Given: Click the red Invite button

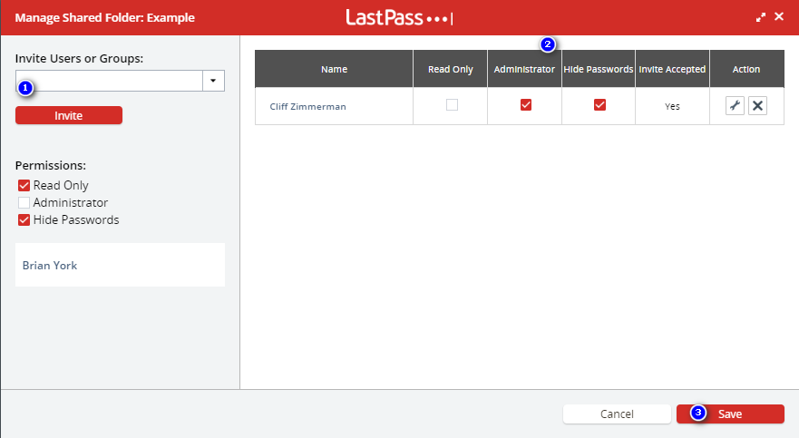Looking at the screenshot, I should (x=69, y=115).
